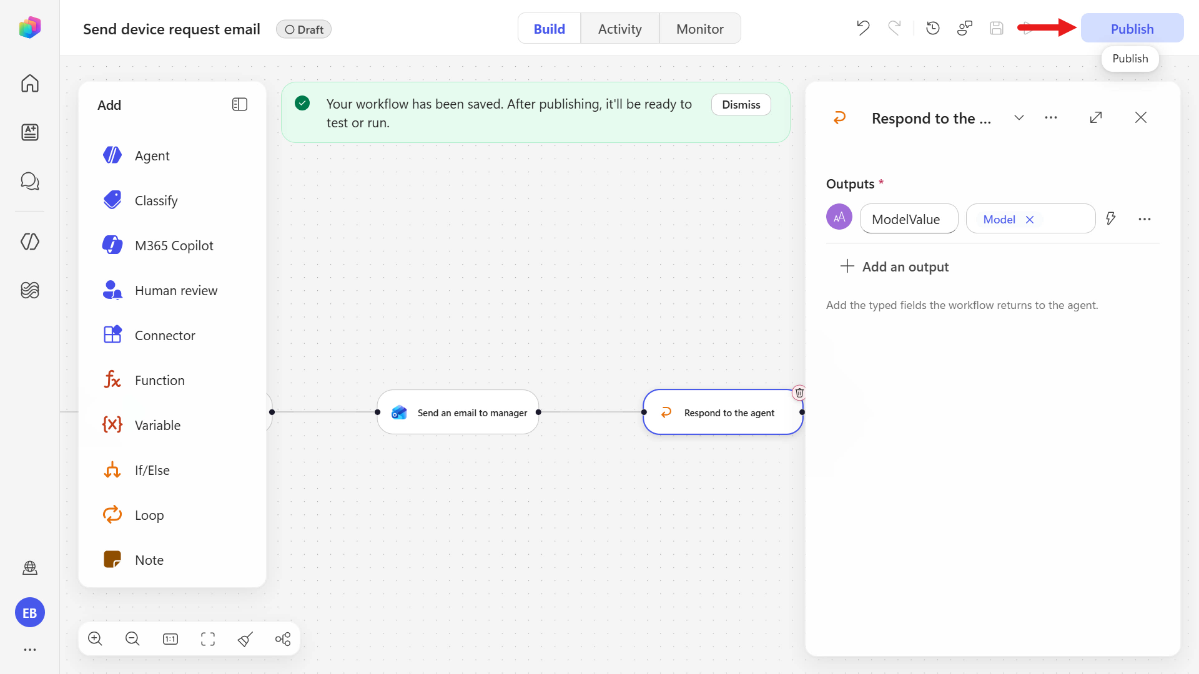This screenshot has width=1199, height=674.
Task: Zoom in on the canvas
Action: click(95, 638)
